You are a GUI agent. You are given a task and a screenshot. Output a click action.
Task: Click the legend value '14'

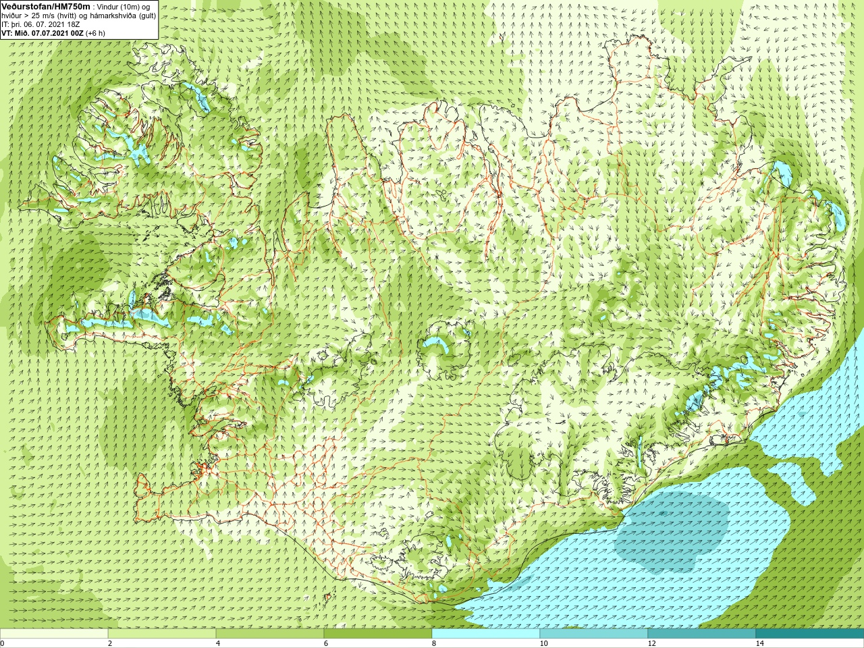coord(759,643)
